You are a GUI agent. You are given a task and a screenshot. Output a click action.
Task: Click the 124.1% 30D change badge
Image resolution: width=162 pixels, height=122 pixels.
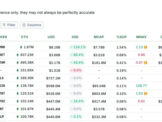(x=78, y=47)
